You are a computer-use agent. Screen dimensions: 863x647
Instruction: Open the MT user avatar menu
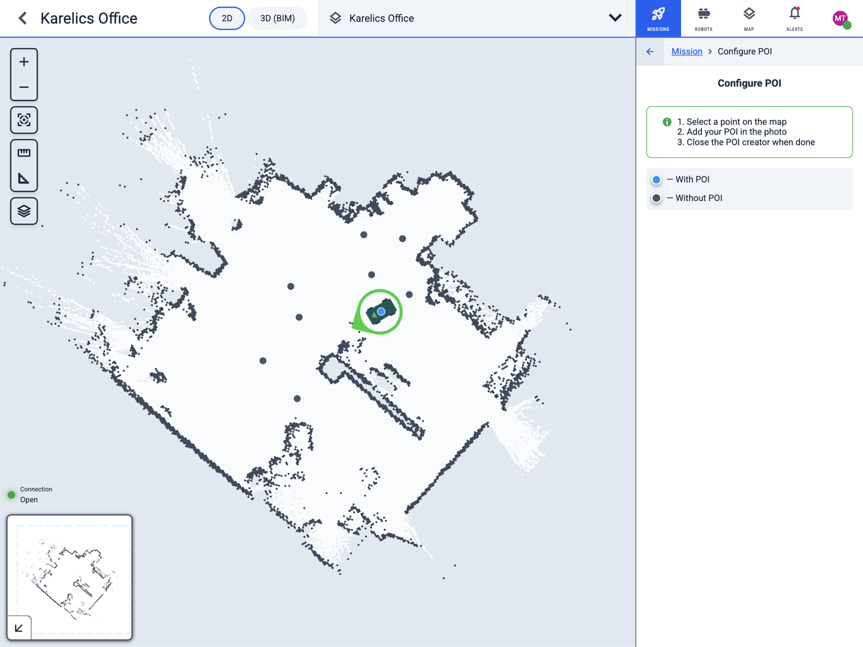[840, 18]
